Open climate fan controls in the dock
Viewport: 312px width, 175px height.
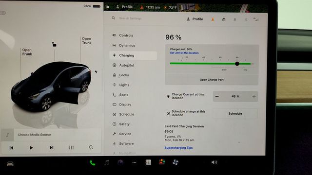coord(175,162)
